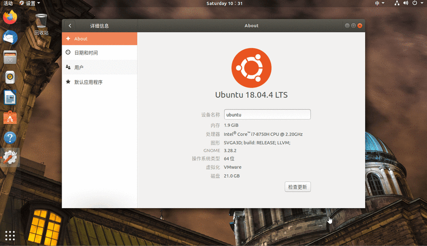Open Thunderbird mail from the dock

coord(10,37)
